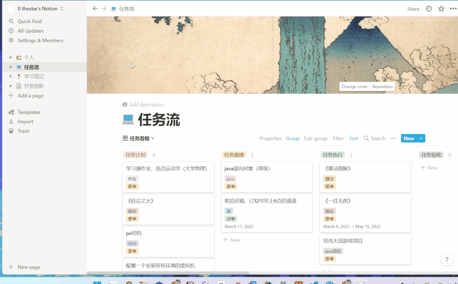
Task: Click the Search magnifier in database toolbar
Action: click(x=366, y=138)
